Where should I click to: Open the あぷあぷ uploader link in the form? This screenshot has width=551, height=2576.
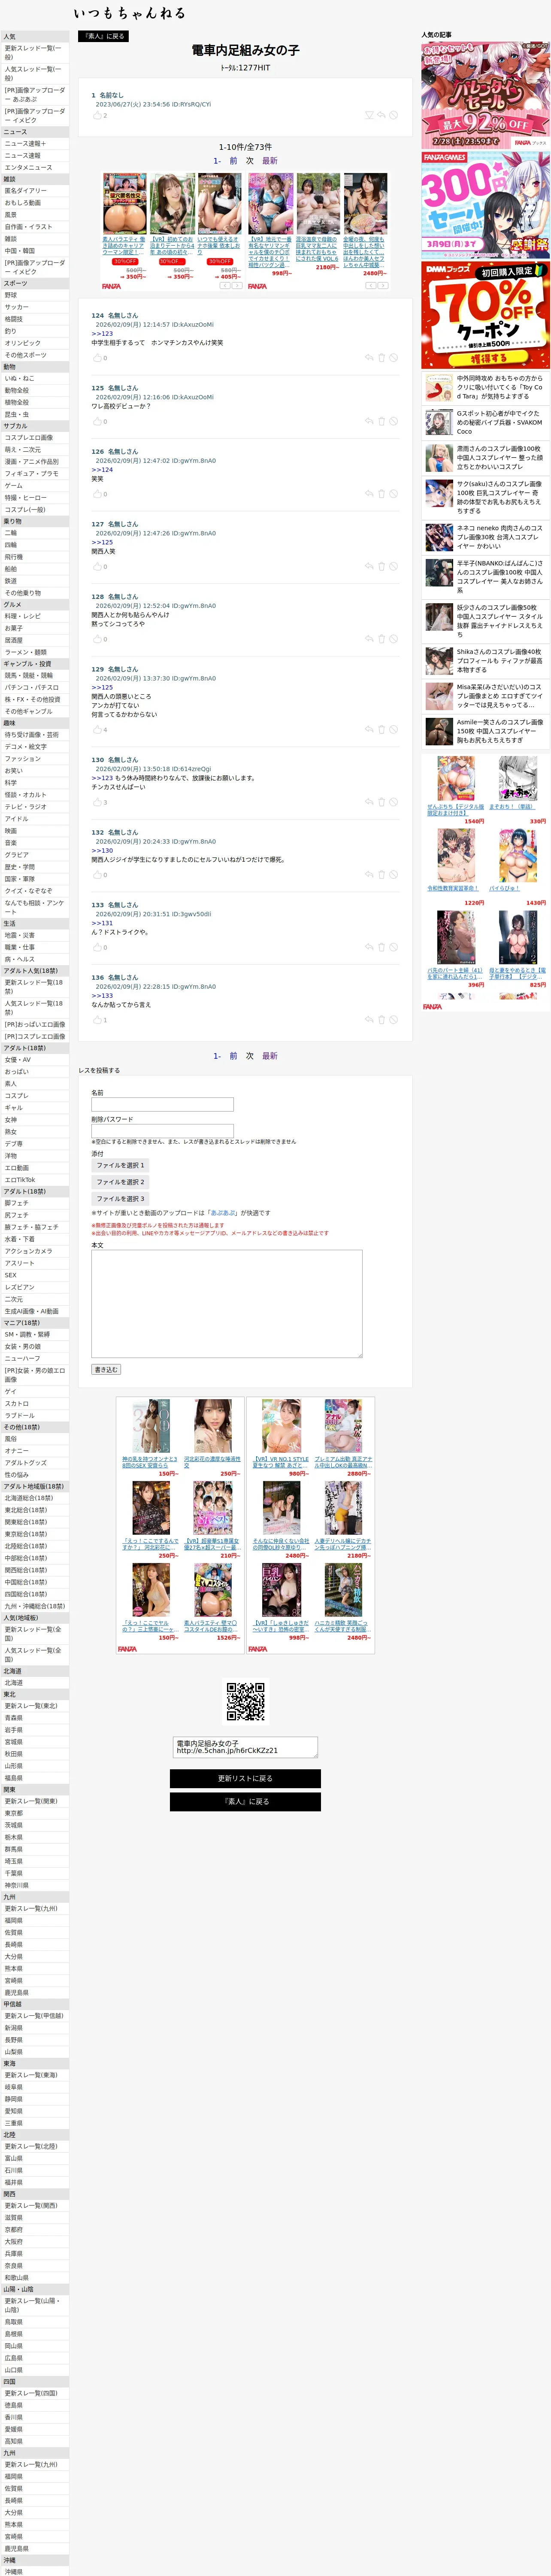coord(223,1213)
